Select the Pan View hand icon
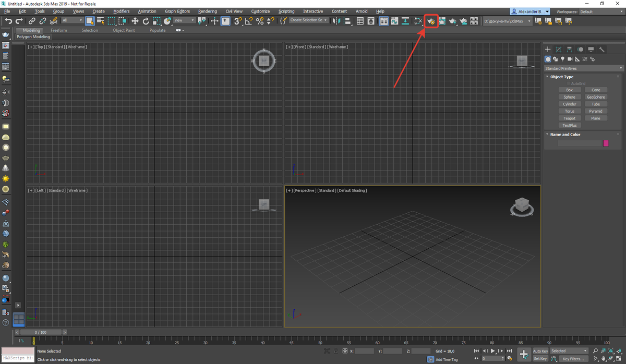This screenshot has width=626, height=364. click(603, 358)
